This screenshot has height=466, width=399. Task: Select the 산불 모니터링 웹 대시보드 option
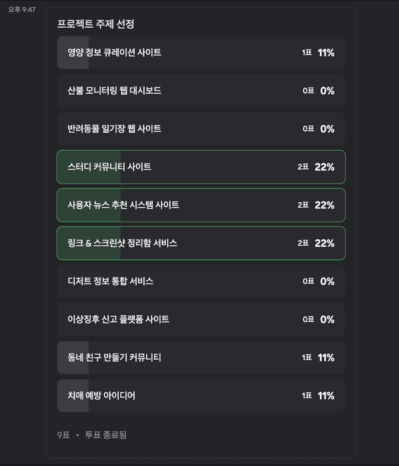201,91
